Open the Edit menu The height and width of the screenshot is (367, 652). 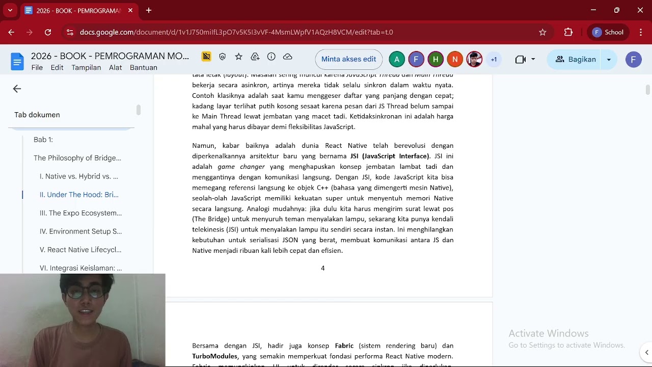click(x=57, y=68)
